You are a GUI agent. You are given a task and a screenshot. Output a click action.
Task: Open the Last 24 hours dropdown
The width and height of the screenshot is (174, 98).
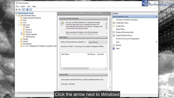[x=98, y=42]
